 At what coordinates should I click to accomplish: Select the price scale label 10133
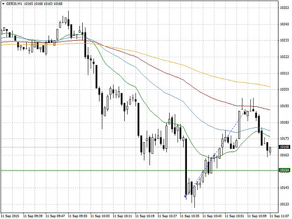[x=285, y=204]
